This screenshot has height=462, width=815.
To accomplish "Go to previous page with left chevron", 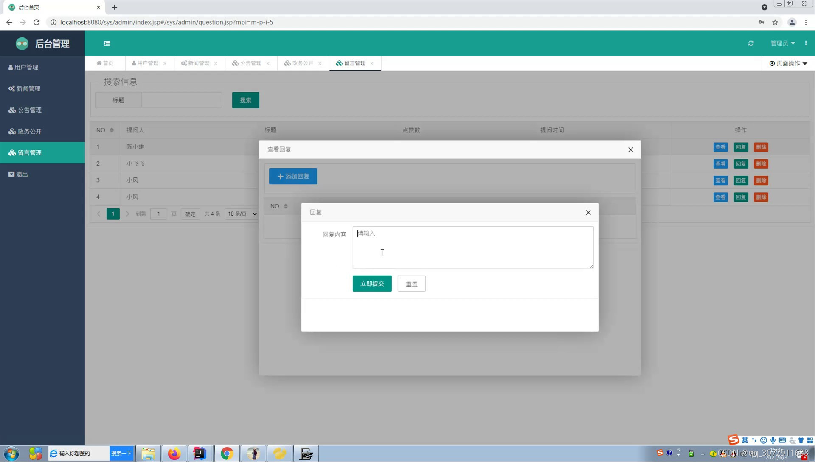I will pos(98,214).
